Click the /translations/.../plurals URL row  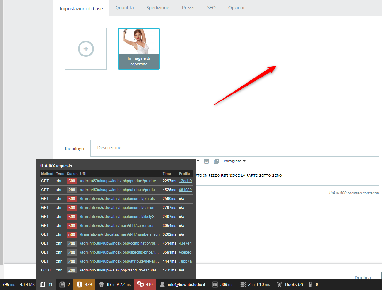(x=120, y=199)
